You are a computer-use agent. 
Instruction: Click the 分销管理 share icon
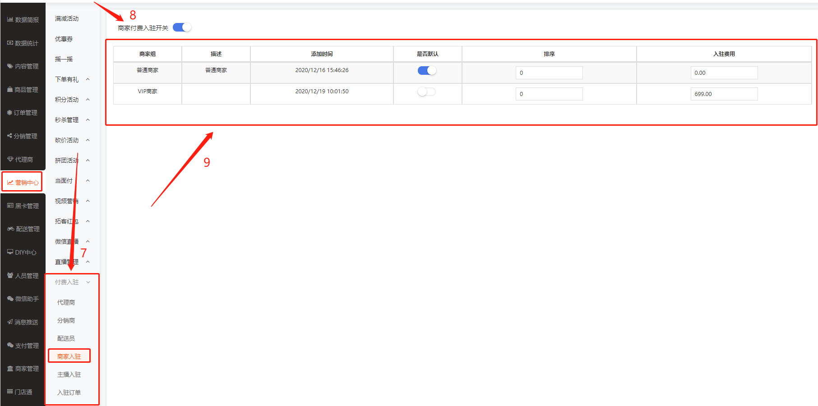click(9, 136)
